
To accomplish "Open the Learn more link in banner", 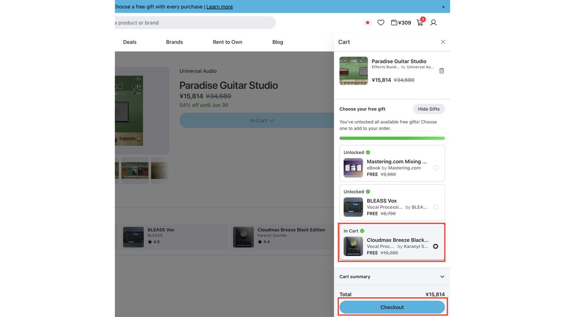I will coord(219,7).
